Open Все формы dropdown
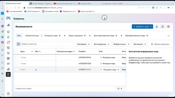Viewport: 175px width, 98px height. [x=83, y=44]
